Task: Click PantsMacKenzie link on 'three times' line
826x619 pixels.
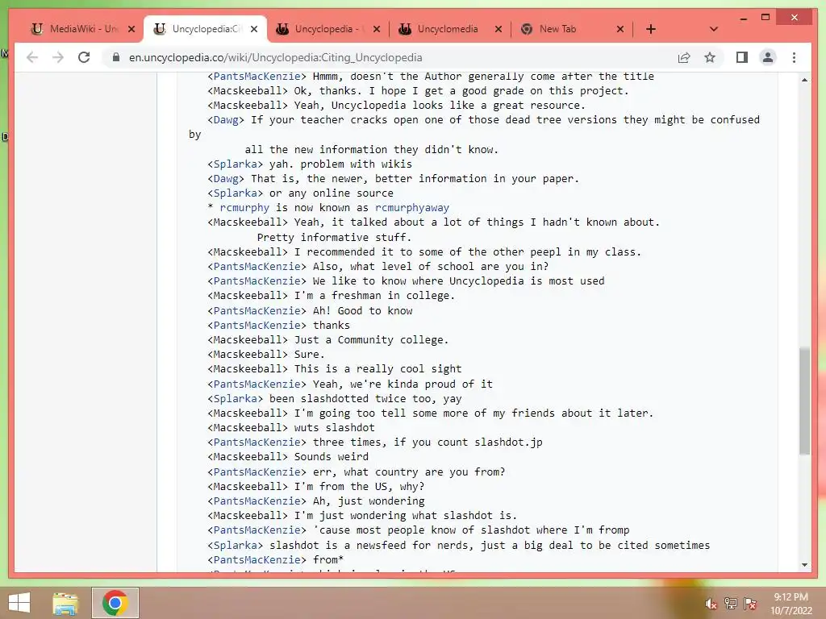Action: pos(257,442)
